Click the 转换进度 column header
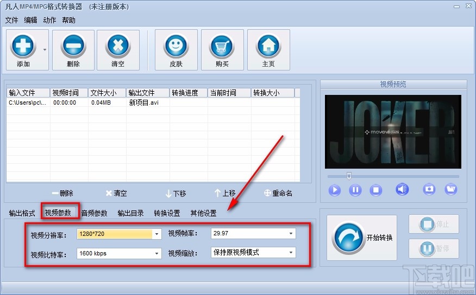Viewport: 476px width, 295px height. (x=189, y=93)
